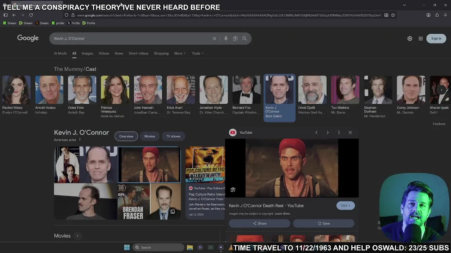This screenshot has width=451, height=253.
Task: Bookmark this page with the star icon
Action: [x=393, y=15]
